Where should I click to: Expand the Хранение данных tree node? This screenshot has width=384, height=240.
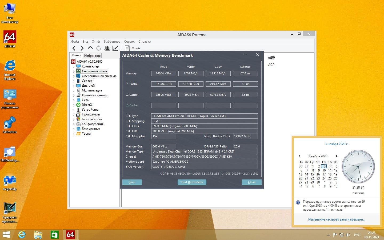coord(74,95)
